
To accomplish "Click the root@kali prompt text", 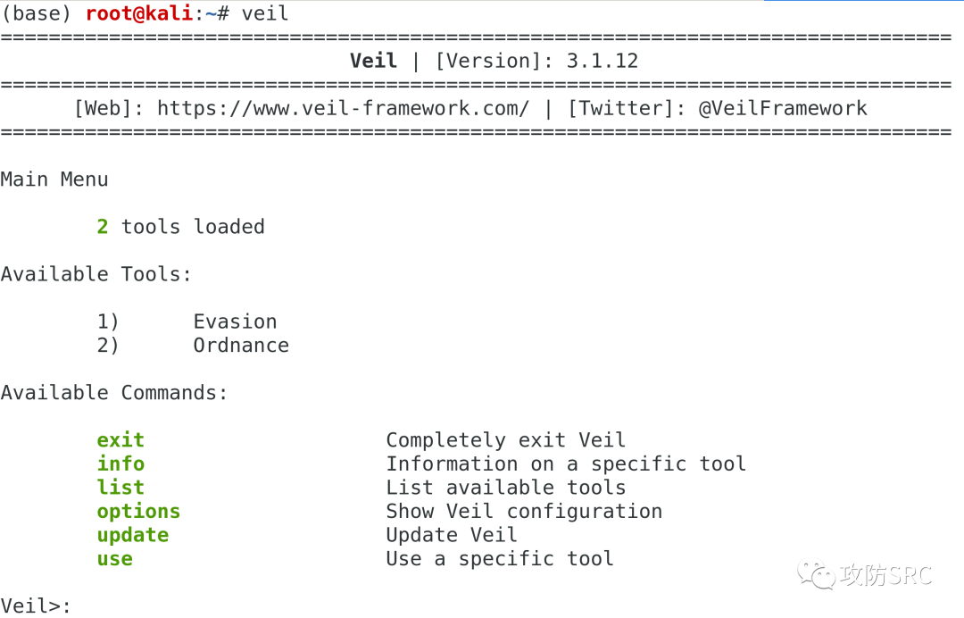I will coord(139,14).
